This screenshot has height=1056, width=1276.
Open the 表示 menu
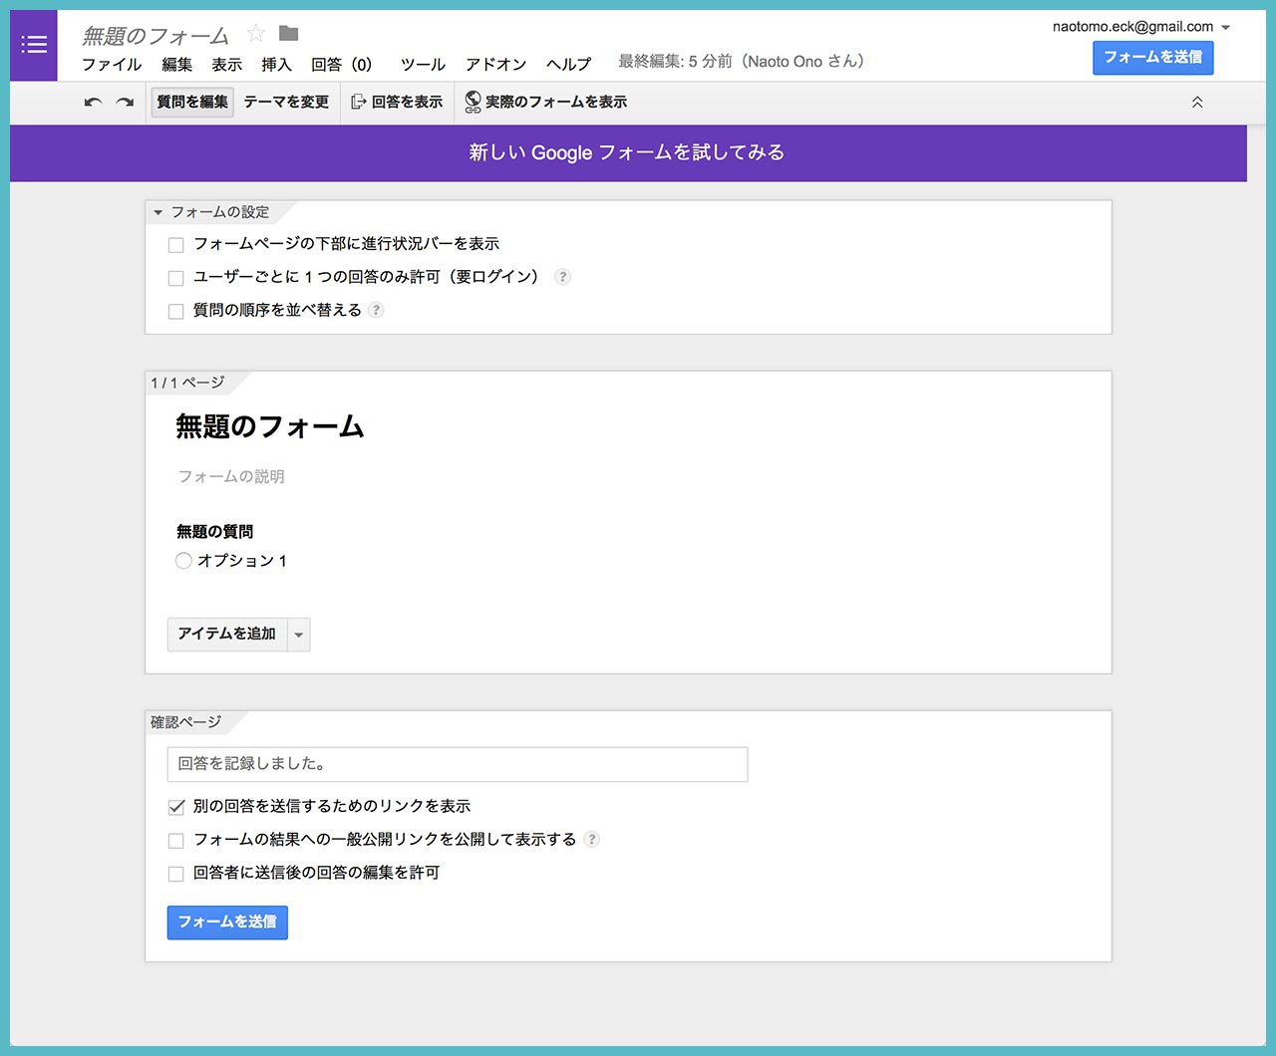pos(226,64)
